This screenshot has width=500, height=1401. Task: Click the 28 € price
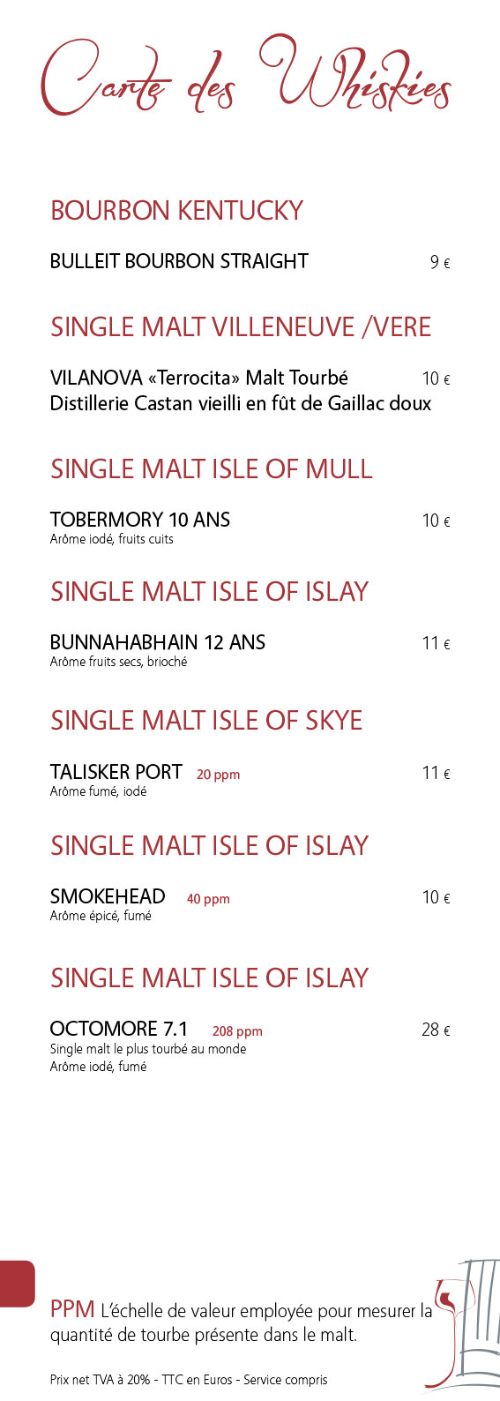coord(436,1030)
